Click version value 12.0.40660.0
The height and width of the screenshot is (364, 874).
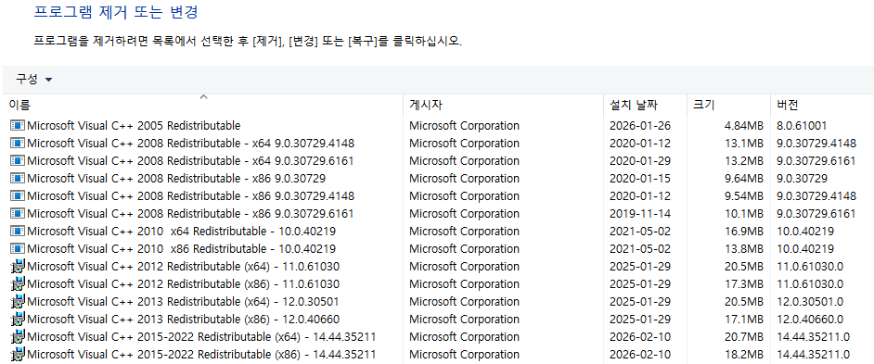810,319
